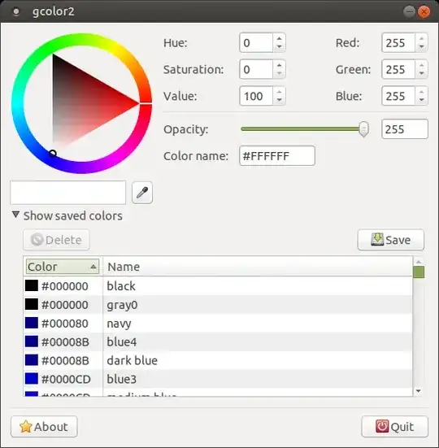
Task: Increase Hue with up arrow
Action: tap(279, 38)
